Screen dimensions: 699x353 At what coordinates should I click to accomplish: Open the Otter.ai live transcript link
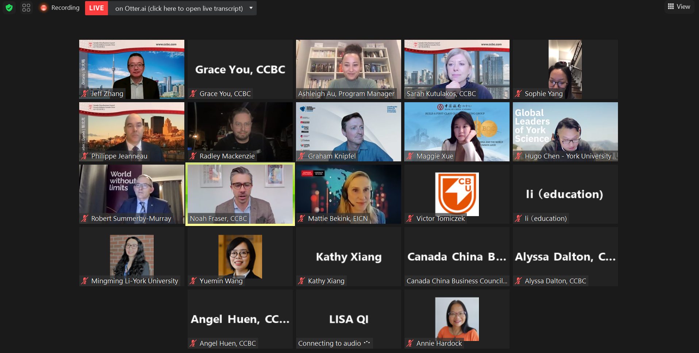179,8
